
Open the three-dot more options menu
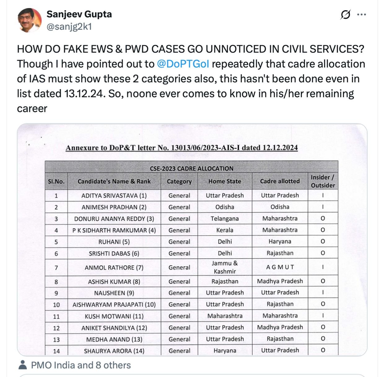[x=361, y=15]
